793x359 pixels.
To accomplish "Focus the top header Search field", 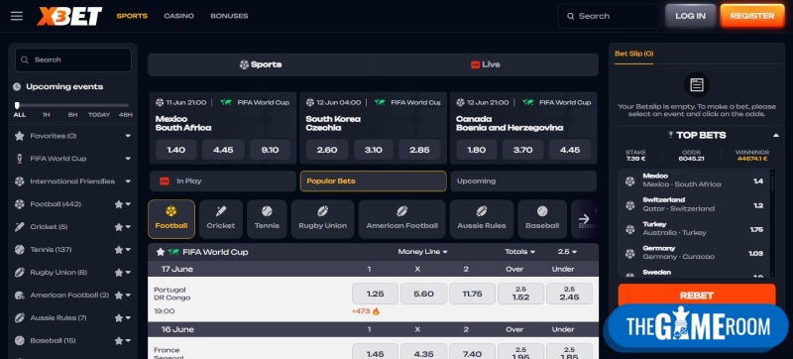I will 610,16.
